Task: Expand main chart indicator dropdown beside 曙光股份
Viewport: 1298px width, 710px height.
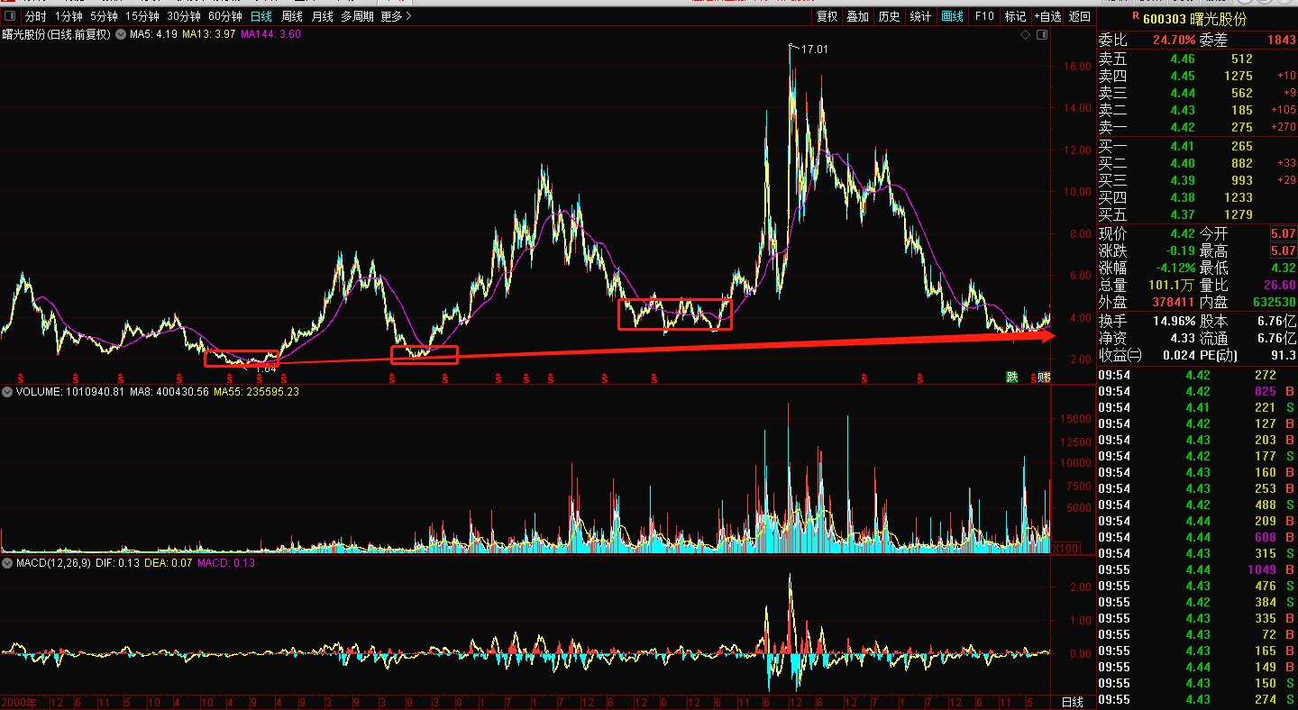Action: 120,34
